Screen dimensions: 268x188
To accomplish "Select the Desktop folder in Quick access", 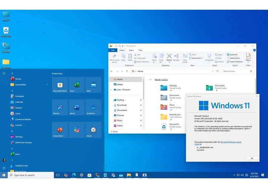I will [171, 88].
